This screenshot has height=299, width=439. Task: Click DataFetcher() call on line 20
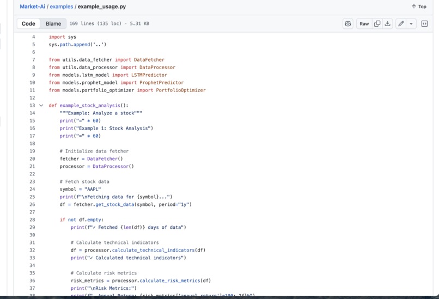point(105,158)
